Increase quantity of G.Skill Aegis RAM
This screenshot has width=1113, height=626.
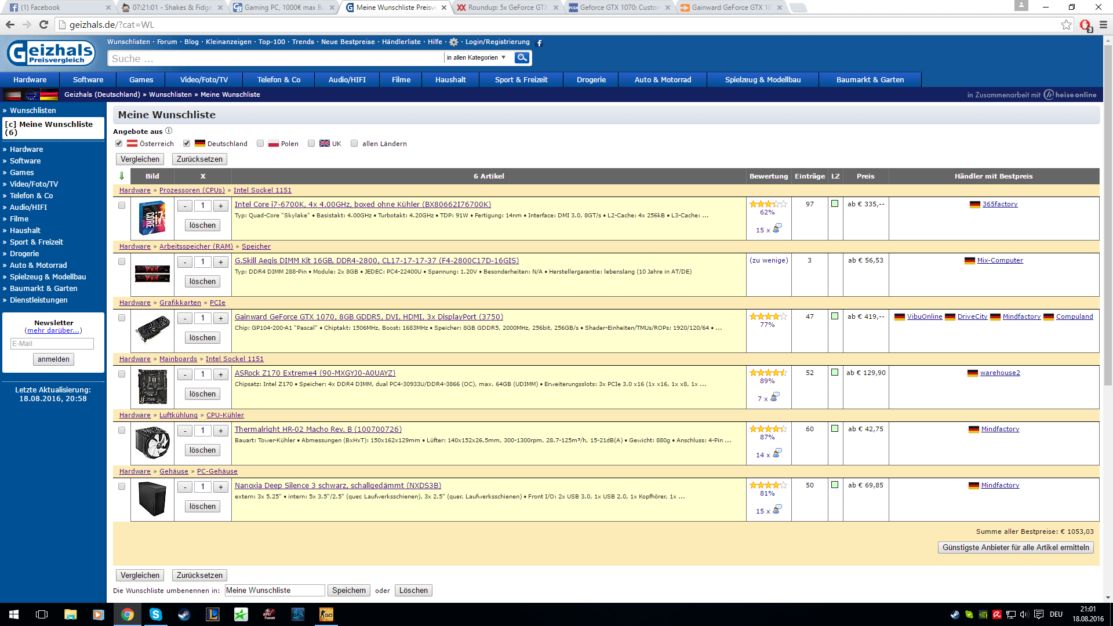220,262
